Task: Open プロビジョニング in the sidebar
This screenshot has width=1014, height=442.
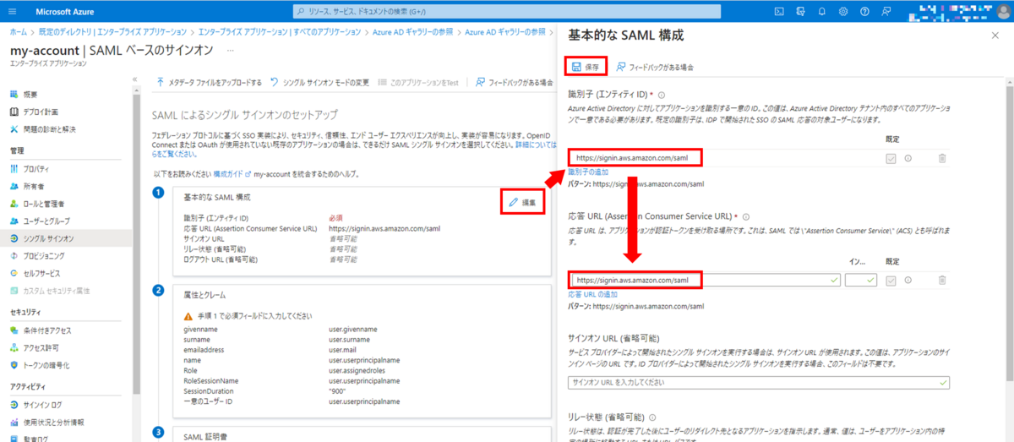Action: tap(44, 255)
